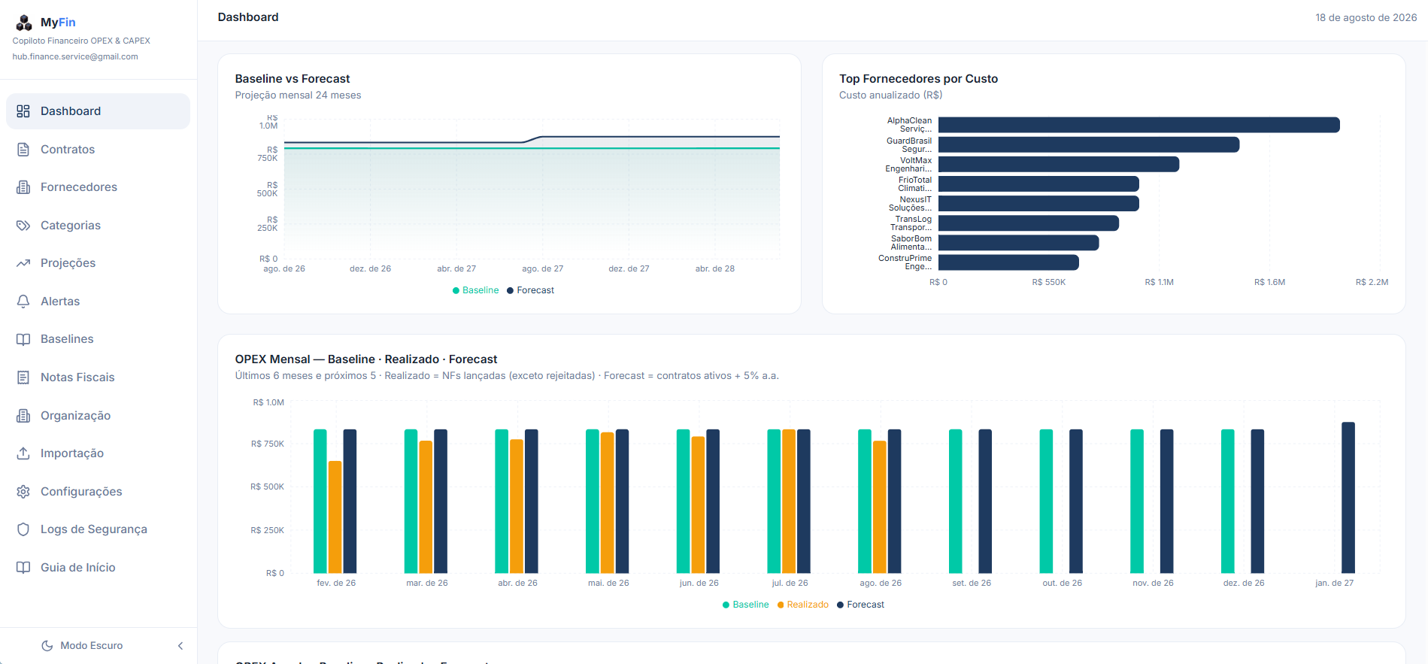1428x664 pixels.
Task: Open Baselines from the sidebar
Action: coord(98,339)
